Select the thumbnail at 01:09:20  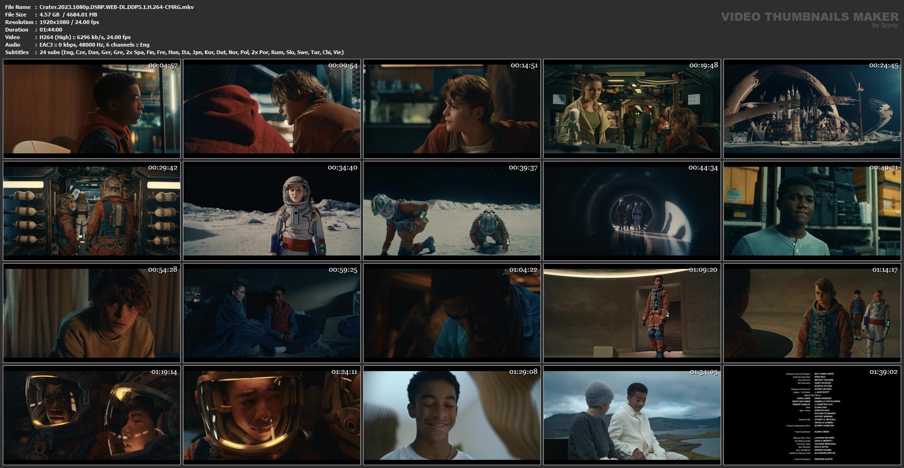[x=632, y=313]
